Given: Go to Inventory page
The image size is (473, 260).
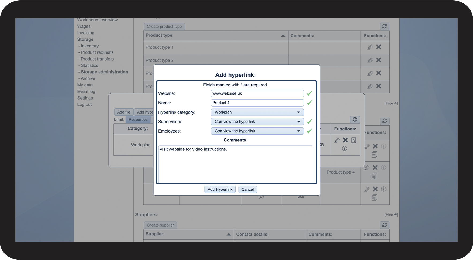Looking at the screenshot, I should click(90, 46).
